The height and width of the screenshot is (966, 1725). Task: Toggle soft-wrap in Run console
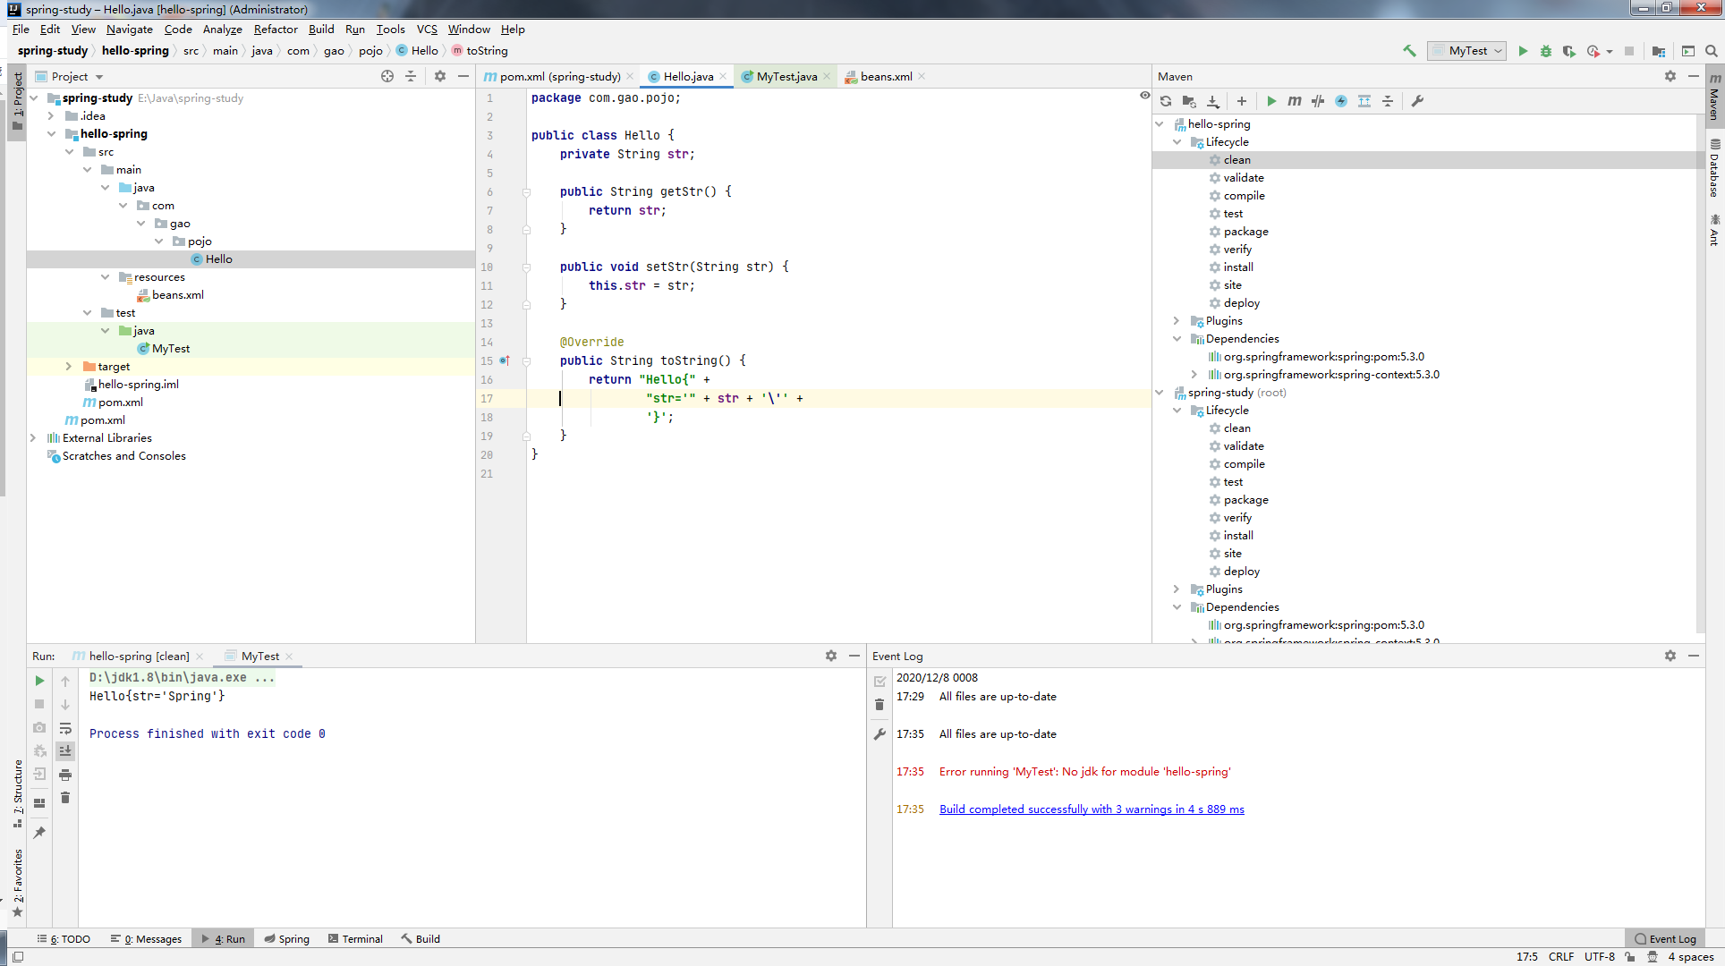point(65,728)
